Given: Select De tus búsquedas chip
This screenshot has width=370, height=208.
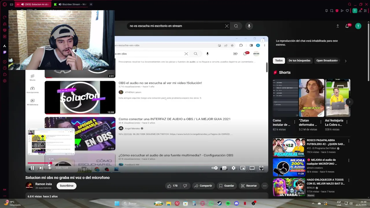Looking at the screenshot, I should (x=299, y=61).
